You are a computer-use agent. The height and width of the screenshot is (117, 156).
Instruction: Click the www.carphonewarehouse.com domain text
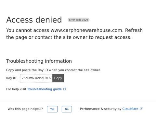[87, 30]
